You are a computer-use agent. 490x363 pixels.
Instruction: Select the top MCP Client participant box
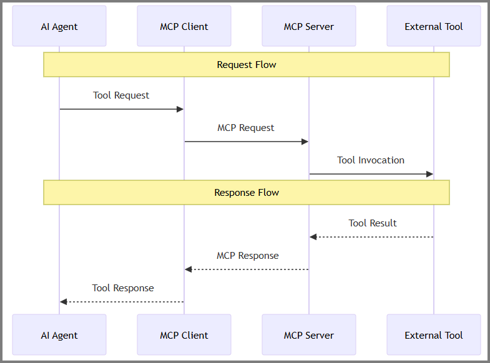point(184,26)
